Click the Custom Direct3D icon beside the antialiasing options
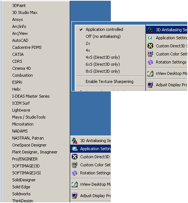 [150, 46]
